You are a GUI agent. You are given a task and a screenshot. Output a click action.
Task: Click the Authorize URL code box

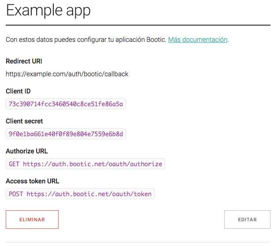pos(85,164)
